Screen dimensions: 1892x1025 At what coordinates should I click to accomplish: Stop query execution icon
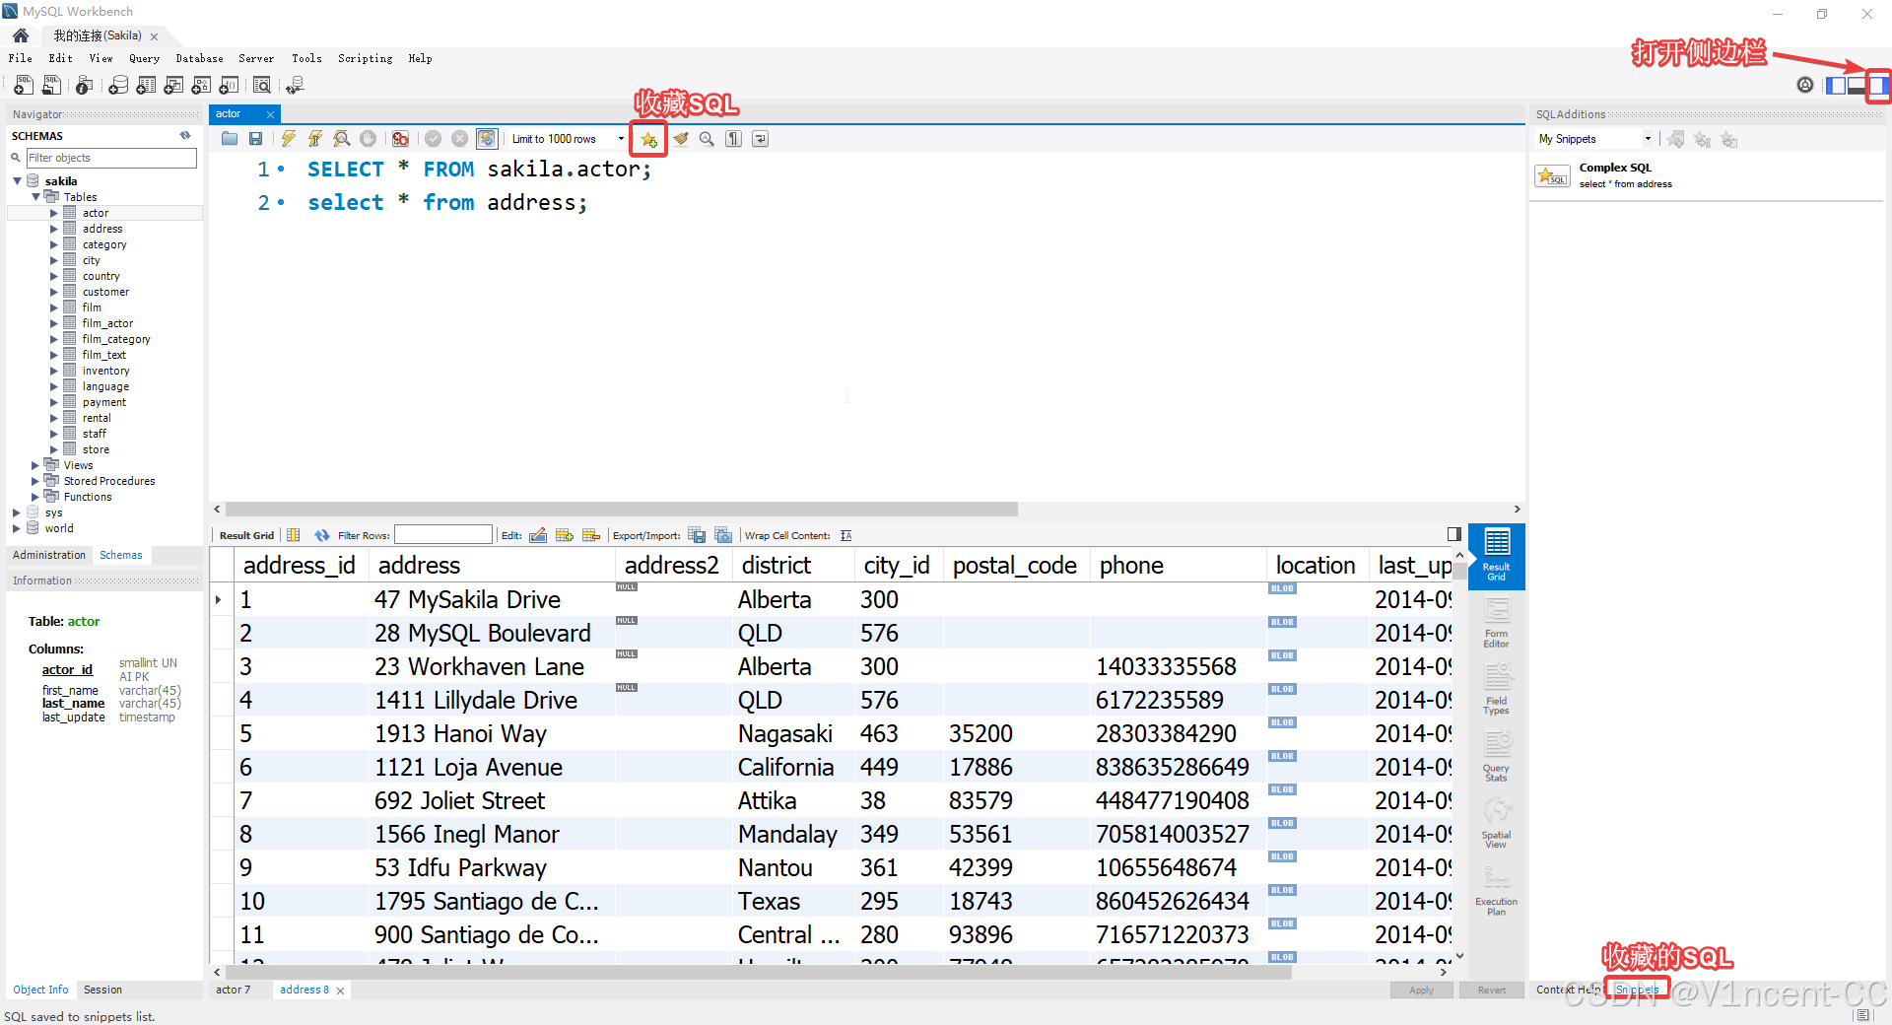point(368,139)
